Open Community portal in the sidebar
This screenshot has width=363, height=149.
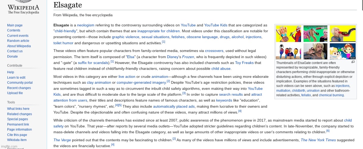(x=20, y=83)
